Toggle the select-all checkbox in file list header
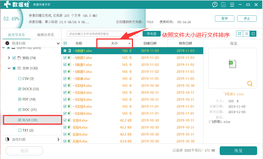The image size is (263, 159). [65, 43]
